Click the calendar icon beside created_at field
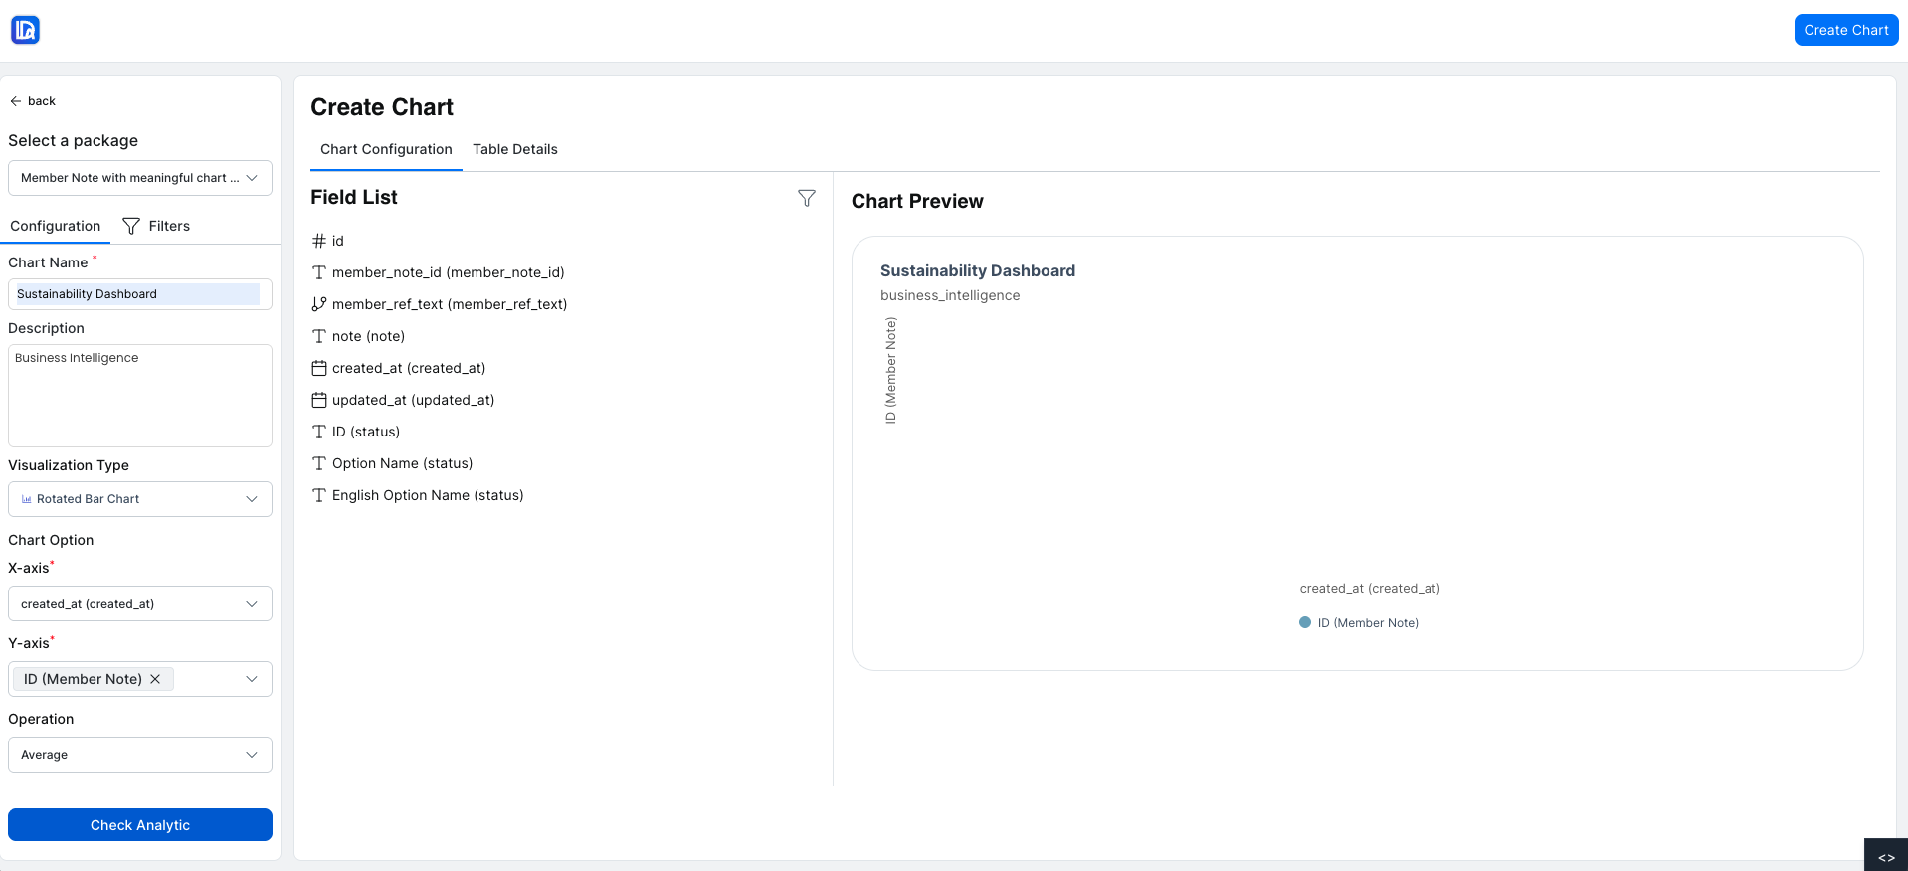The image size is (1908, 871). click(x=318, y=368)
